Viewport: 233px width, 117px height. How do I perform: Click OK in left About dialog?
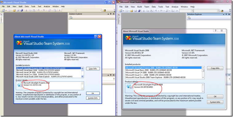93,93
